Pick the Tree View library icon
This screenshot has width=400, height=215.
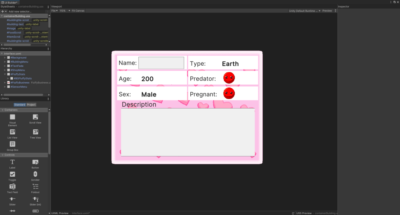35,132
